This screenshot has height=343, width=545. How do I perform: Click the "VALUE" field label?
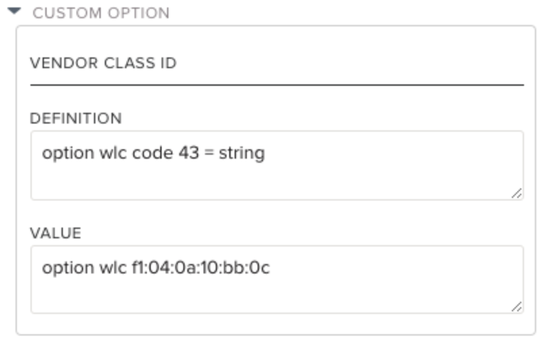[x=55, y=233]
